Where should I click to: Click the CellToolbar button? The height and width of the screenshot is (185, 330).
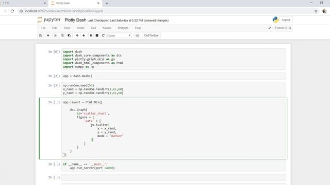[x=151, y=35]
